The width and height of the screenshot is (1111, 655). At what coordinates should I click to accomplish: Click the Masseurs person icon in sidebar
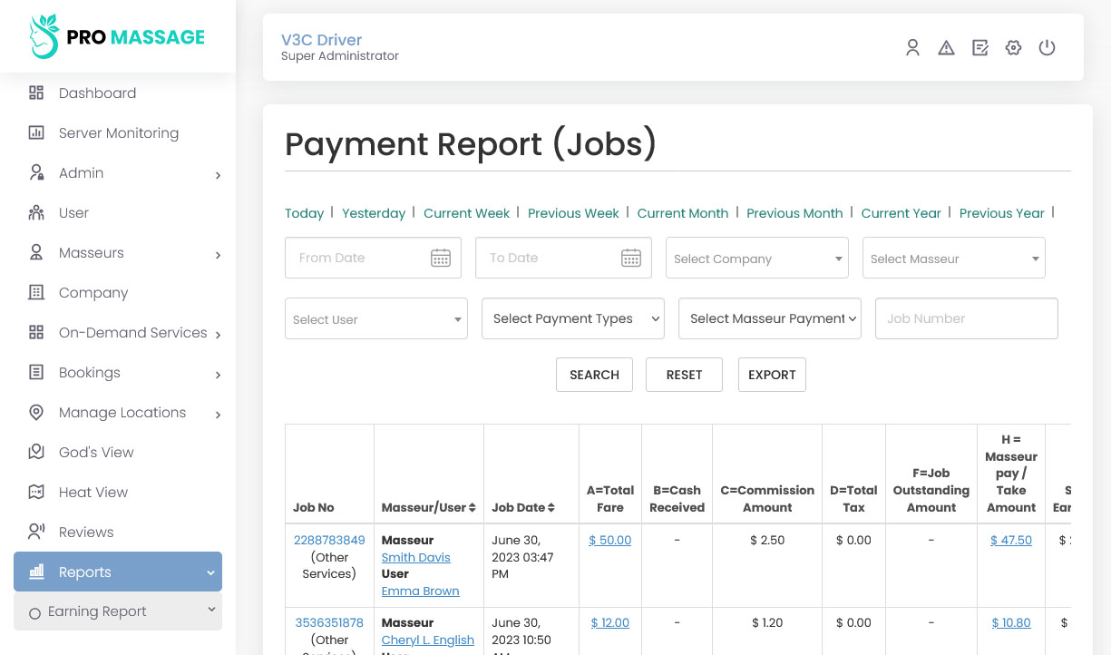36,252
